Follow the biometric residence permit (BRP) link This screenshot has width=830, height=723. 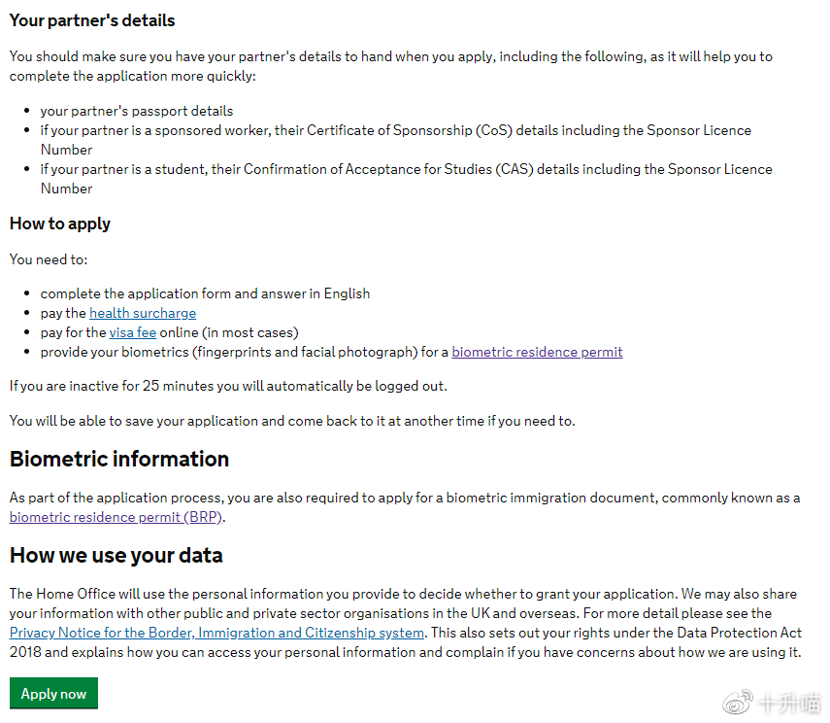pos(116,517)
